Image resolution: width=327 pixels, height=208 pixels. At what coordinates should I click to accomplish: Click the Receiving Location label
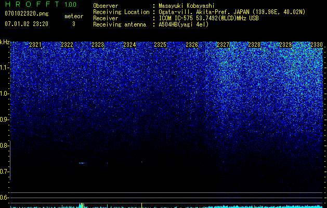[x=121, y=12]
